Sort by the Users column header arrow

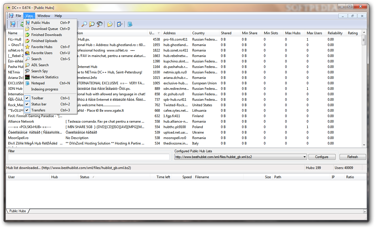pyautogui.click(x=159, y=33)
